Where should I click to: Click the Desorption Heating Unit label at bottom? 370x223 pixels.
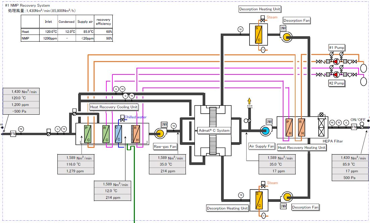[227, 208]
